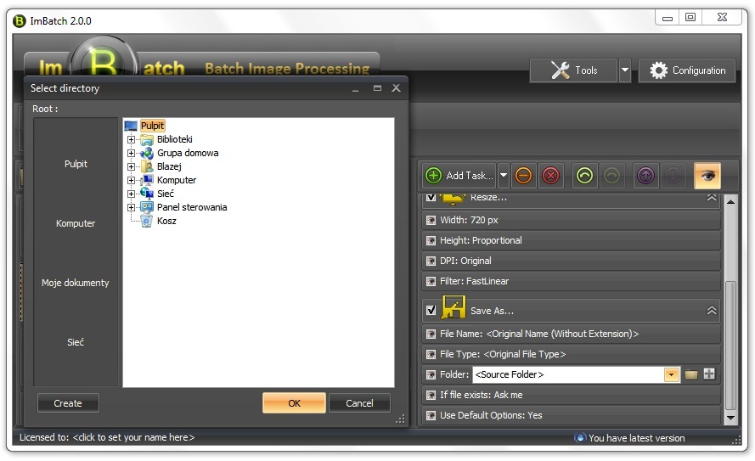Expand the Panel sterowania tree node

(x=131, y=207)
